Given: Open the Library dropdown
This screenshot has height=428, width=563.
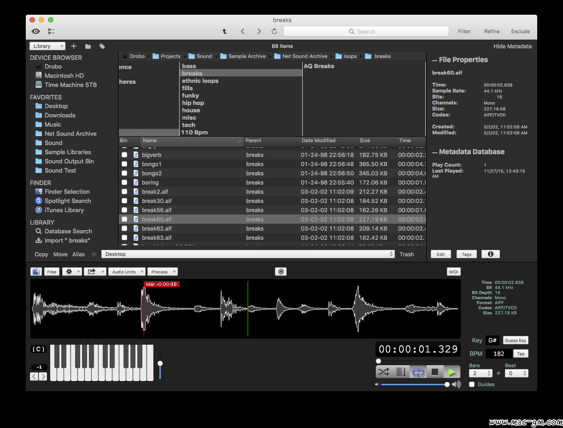Looking at the screenshot, I should (x=48, y=46).
